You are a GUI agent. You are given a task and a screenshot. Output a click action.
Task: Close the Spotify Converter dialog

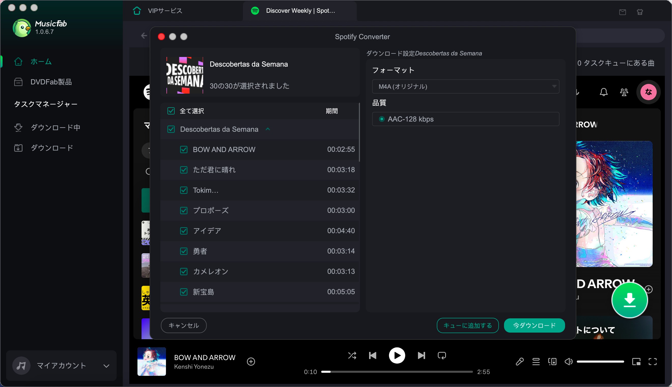(161, 36)
